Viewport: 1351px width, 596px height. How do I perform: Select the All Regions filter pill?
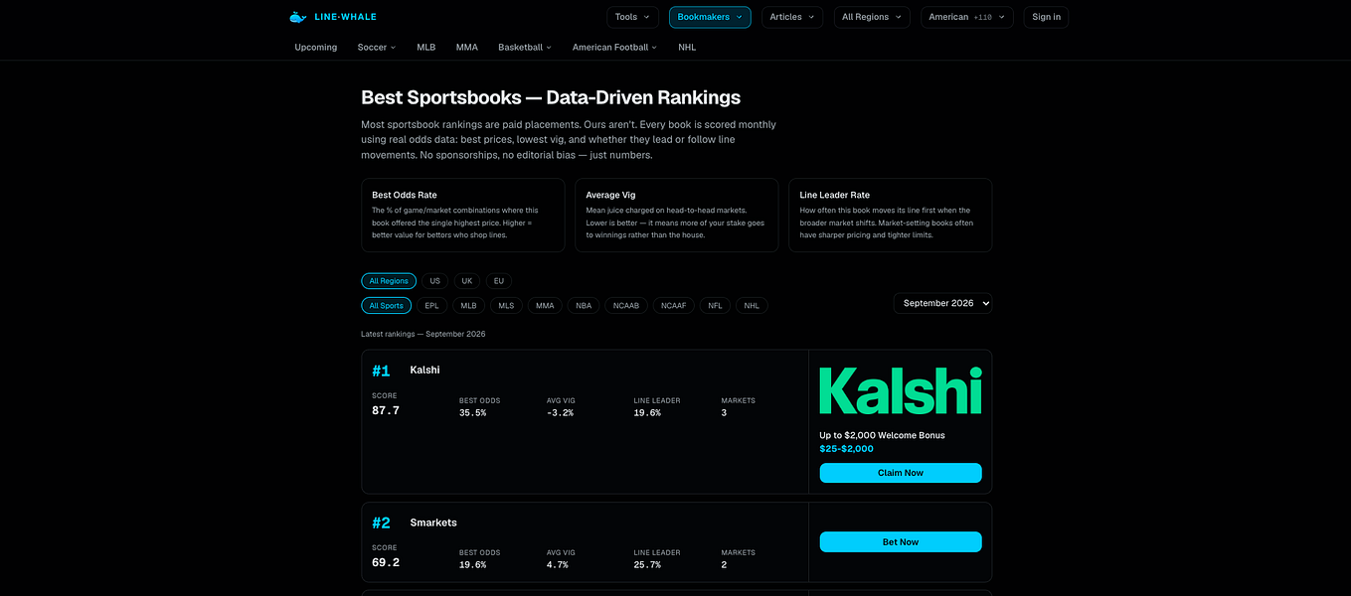pyautogui.click(x=389, y=281)
